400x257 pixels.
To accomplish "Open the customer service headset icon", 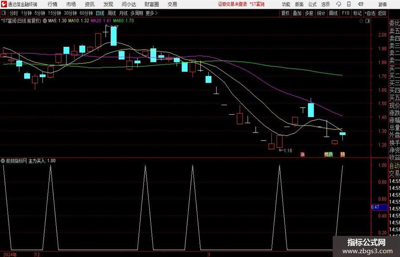I will [339, 4].
